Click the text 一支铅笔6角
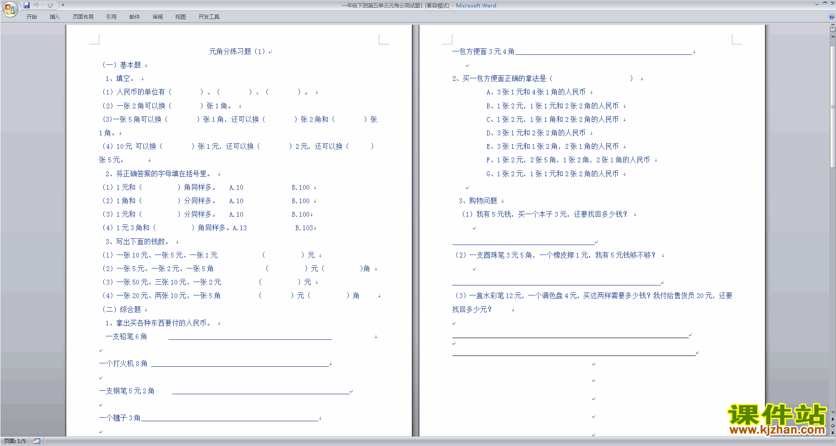The image size is (836, 446). click(x=126, y=336)
